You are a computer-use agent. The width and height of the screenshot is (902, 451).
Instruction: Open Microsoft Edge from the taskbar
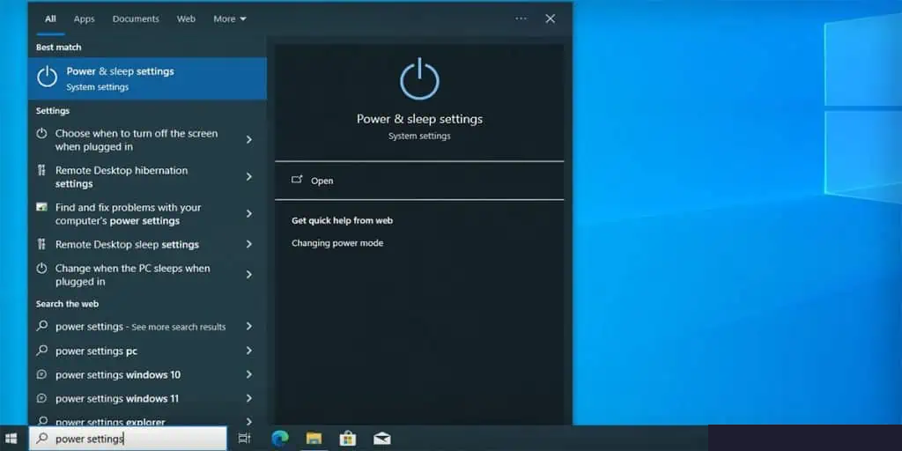[280, 438]
